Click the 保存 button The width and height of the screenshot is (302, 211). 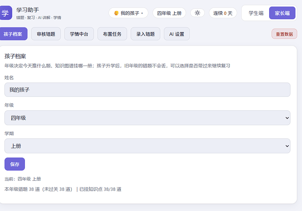click(x=14, y=164)
